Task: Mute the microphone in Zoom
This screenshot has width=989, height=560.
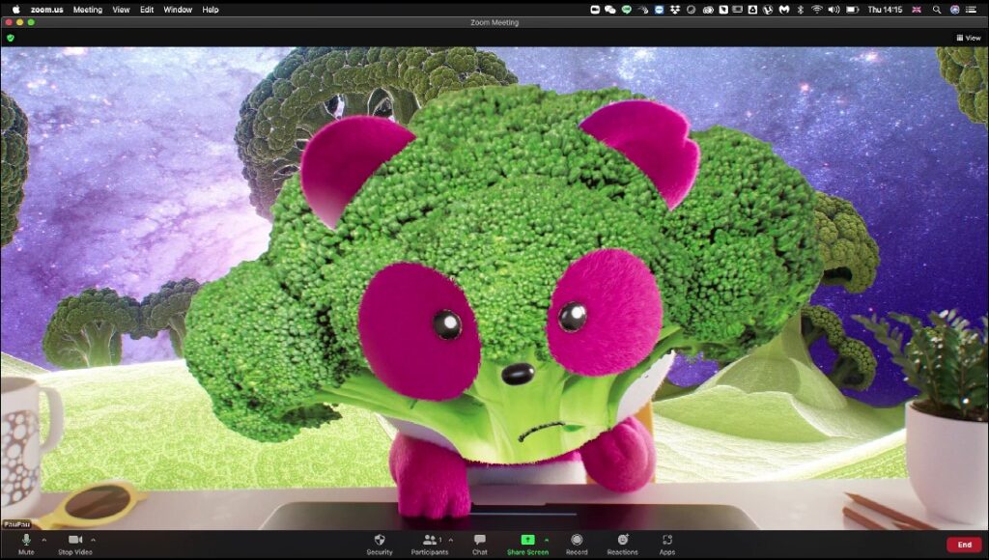Action: 26,544
